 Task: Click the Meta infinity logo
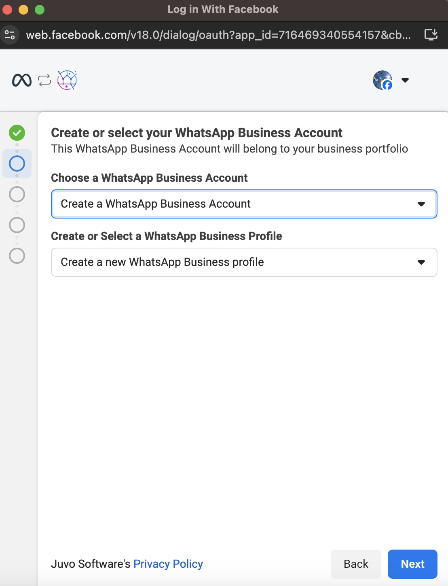[x=22, y=80]
